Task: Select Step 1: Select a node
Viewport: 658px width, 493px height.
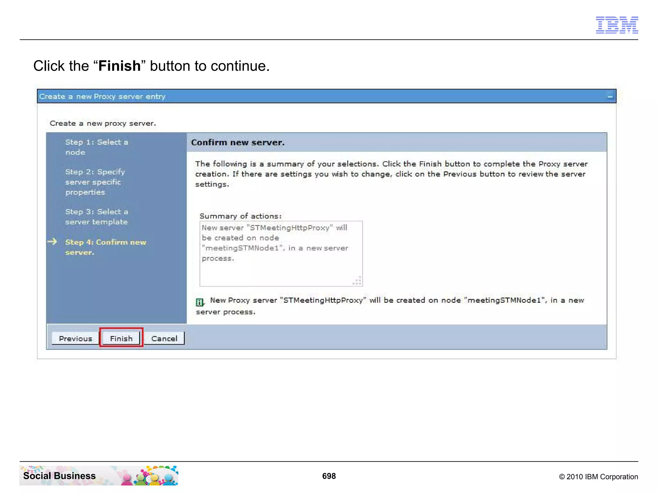Action: [x=96, y=147]
